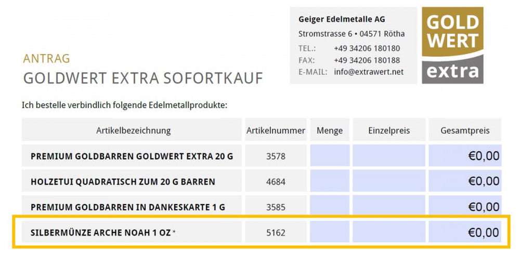Focus the Gesamtpreis field for Dankeskarte 1 G
Viewport: 520px width, 255px height.
coord(465,207)
